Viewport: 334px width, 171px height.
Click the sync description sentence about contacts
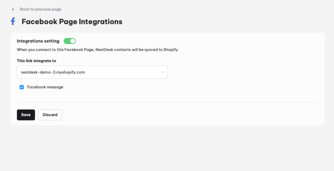[98, 50]
